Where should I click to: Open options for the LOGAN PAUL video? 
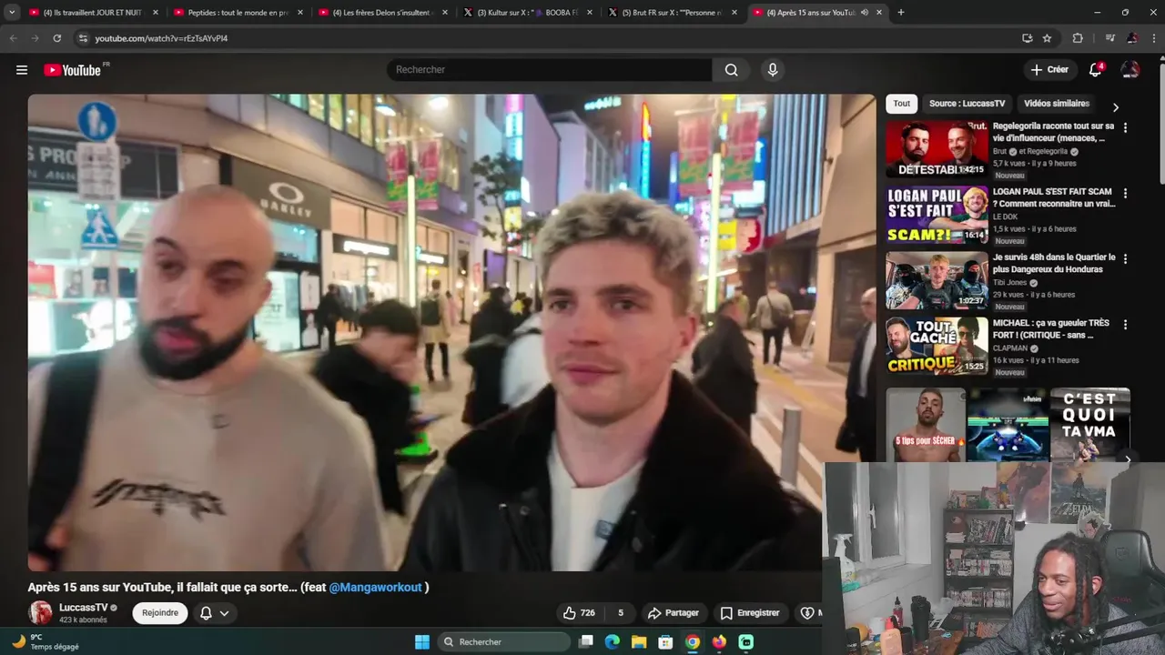coord(1125,194)
